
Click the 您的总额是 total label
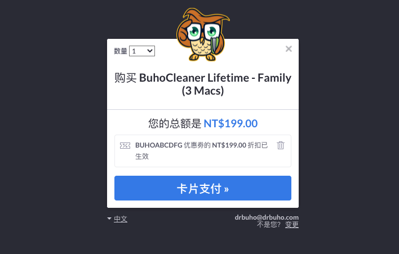pyautogui.click(x=175, y=124)
